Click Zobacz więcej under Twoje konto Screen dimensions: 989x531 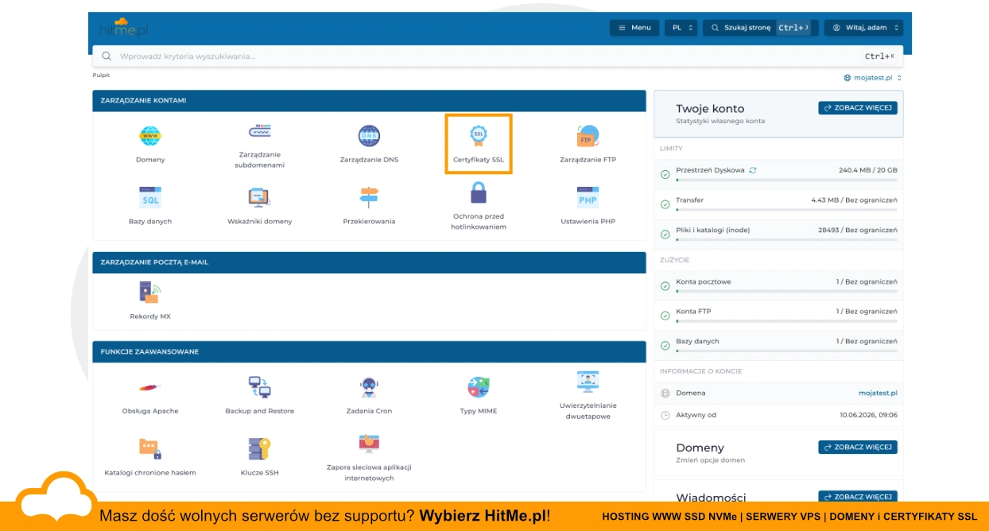[858, 108]
